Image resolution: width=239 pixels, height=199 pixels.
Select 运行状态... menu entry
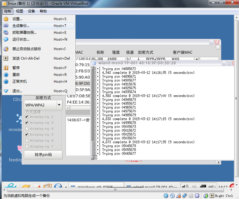39,39
